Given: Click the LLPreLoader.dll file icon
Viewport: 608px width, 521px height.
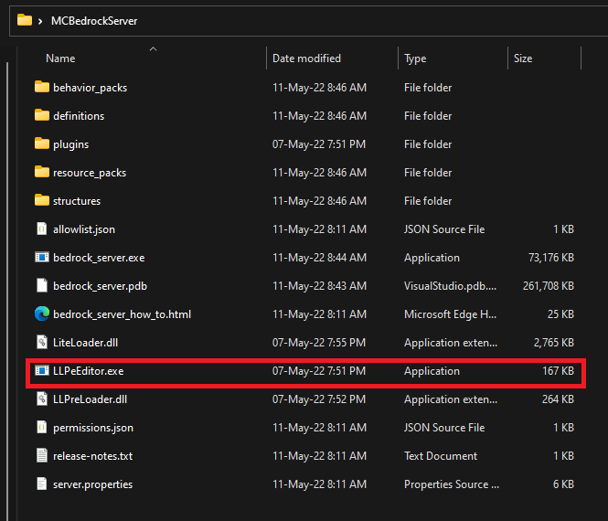Looking at the screenshot, I should click(x=42, y=399).
